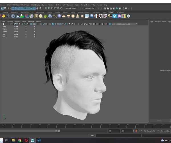Toggle the surfaces selection mask icon

22,8
